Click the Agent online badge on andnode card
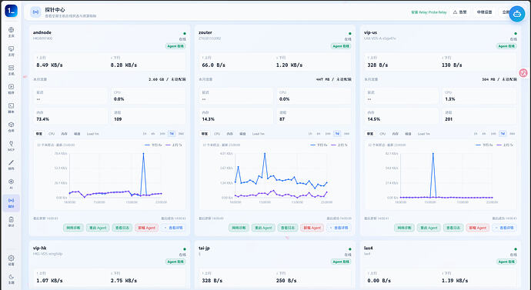The height and width of the screenshot is (290, 531). 175,46
